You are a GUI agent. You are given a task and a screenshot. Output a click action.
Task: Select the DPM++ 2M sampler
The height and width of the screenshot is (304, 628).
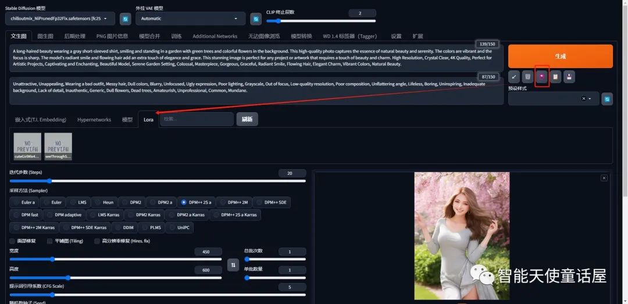(234, 202)
